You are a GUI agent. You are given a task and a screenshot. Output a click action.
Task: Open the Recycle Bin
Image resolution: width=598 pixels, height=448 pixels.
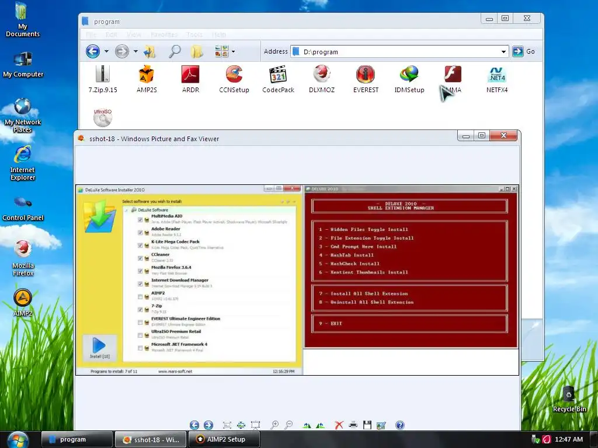[569, 399]
